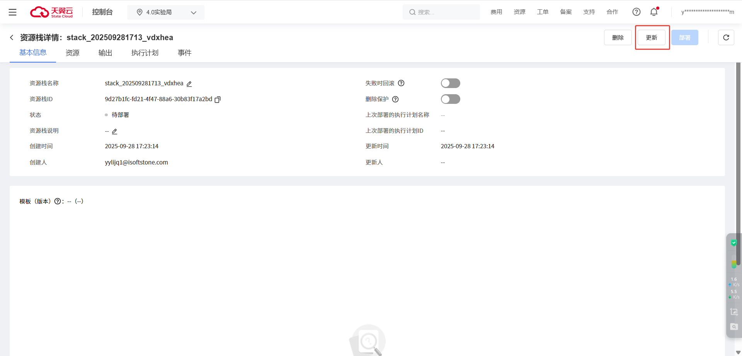
Task: Show help for 失败时回滚
Action: (401, 83)
